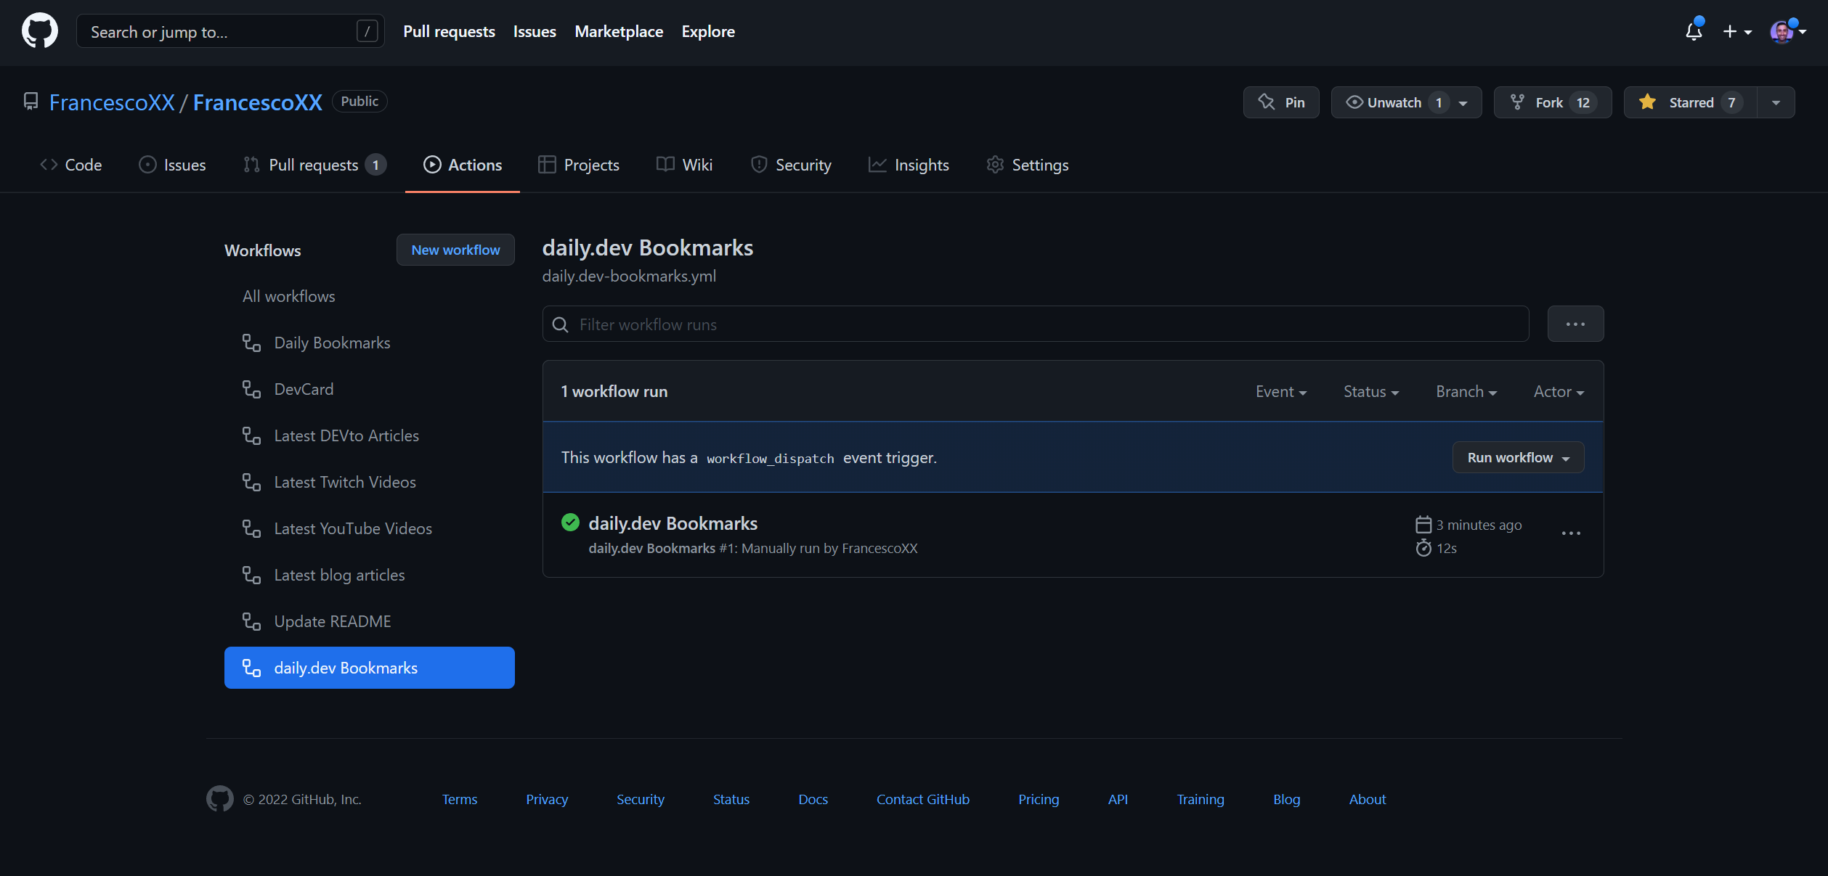Open the Pull requests repo tab
The image size is (1828, 876).
(314, 165)
